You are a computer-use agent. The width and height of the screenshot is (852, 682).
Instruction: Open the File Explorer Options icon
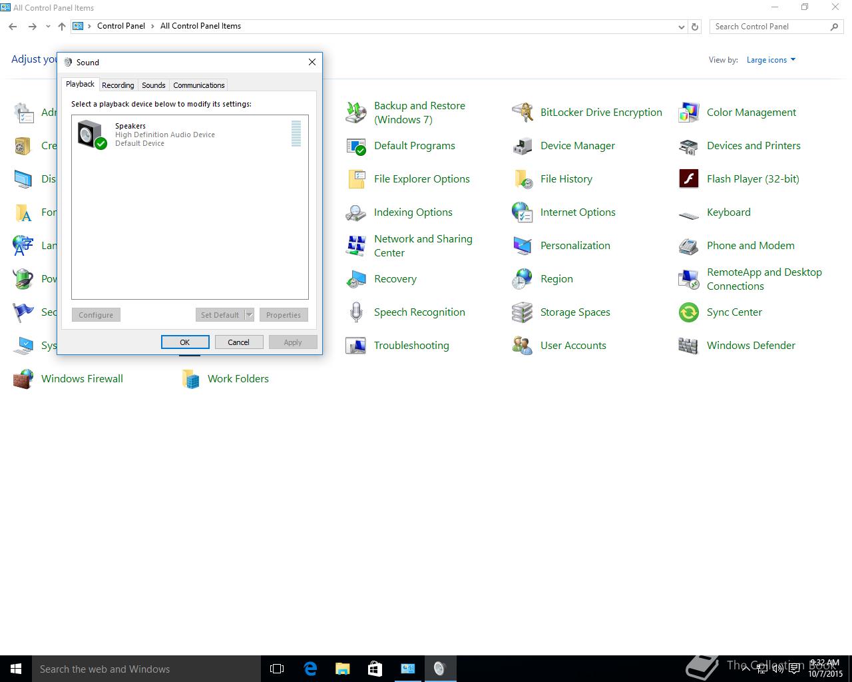pos(356,179)
